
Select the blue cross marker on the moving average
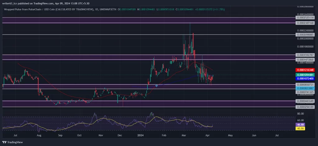(x=157, y=86)
